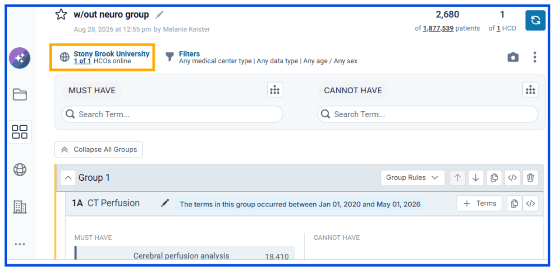Duplicate Group 1 using the copy icon
The width and height of the screenshot is (554, 270).
click(494, 178)
